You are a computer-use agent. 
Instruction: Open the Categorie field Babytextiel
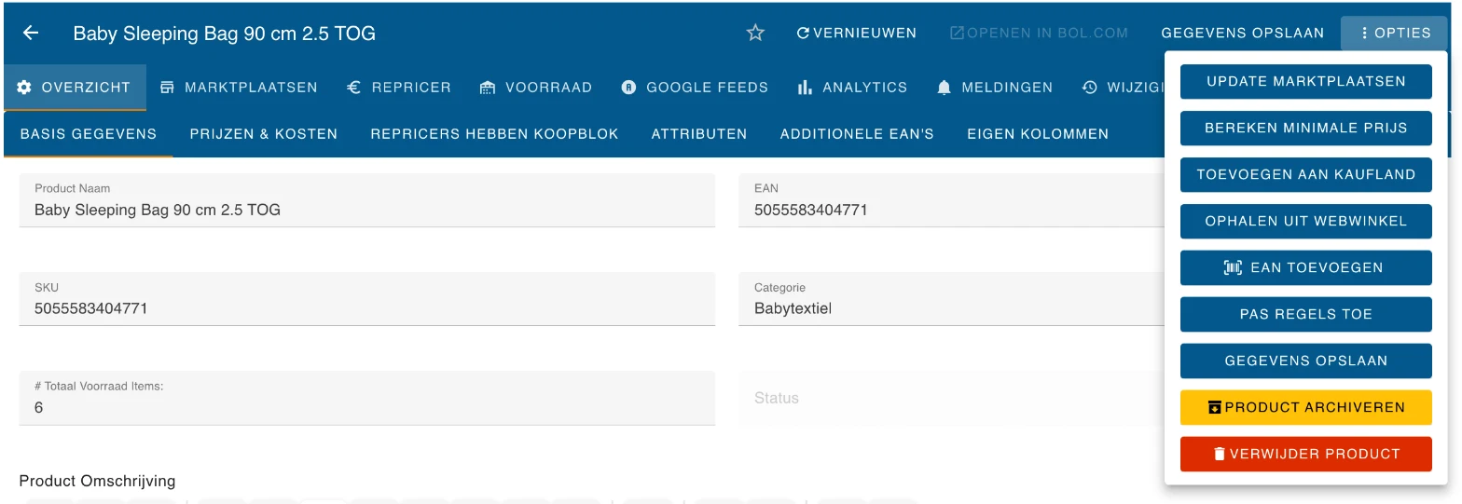[951, 299]
